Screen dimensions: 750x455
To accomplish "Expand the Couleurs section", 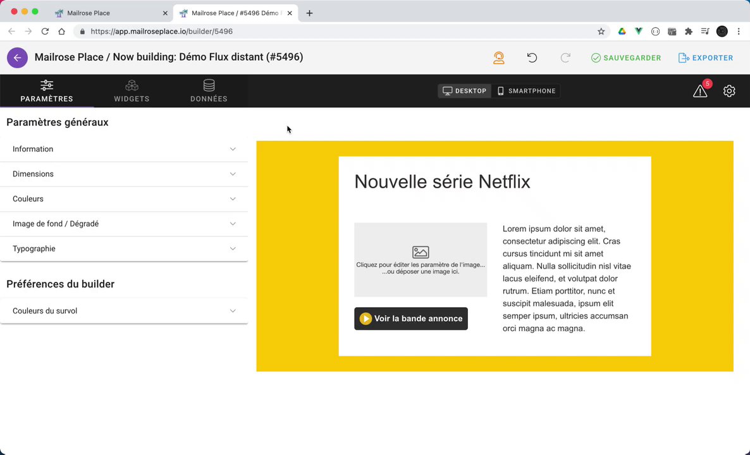I will click(x=124, y=199).
